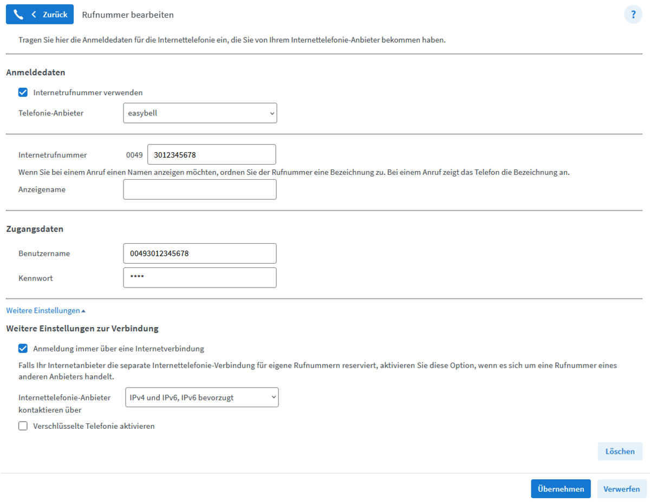Click the Kennwort password field
650x503 pixels.
(200, 278)
